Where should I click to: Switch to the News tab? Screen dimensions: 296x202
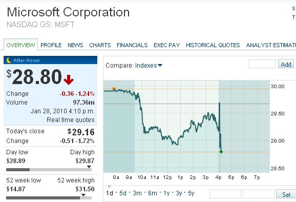[75, 45]
